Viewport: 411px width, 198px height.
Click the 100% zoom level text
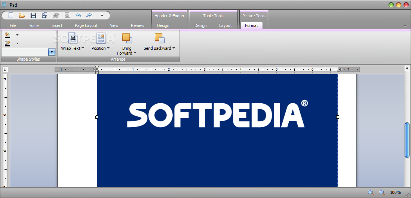coord(395,192)
